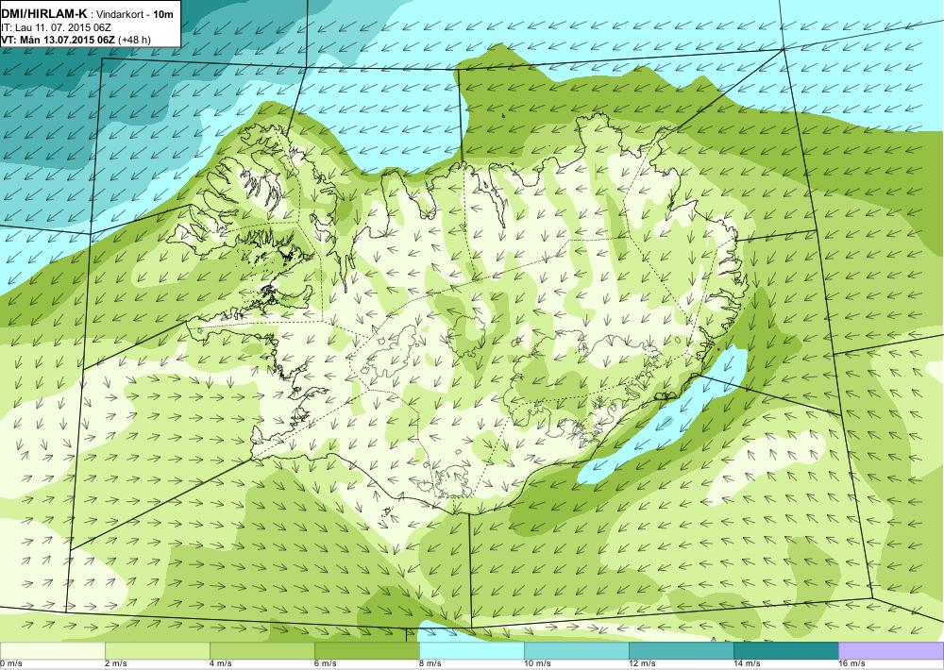Click the 2–4 m/s legend color swatch
944x670 pixels.
tap(157, 651)
